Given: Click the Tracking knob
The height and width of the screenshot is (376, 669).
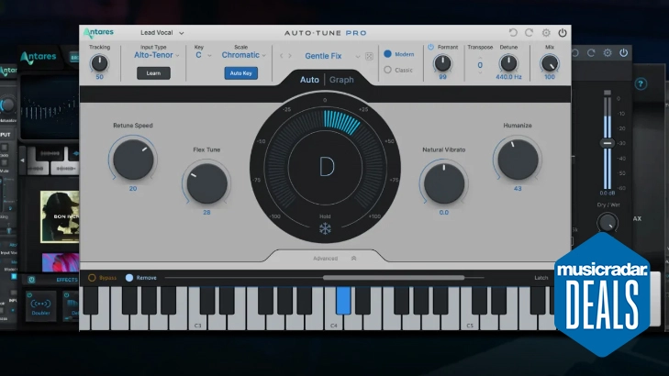Looking at the screenshot, I should click(x=99, y=63).
